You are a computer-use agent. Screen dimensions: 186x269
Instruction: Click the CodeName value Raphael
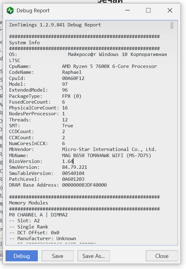[72, 72]
